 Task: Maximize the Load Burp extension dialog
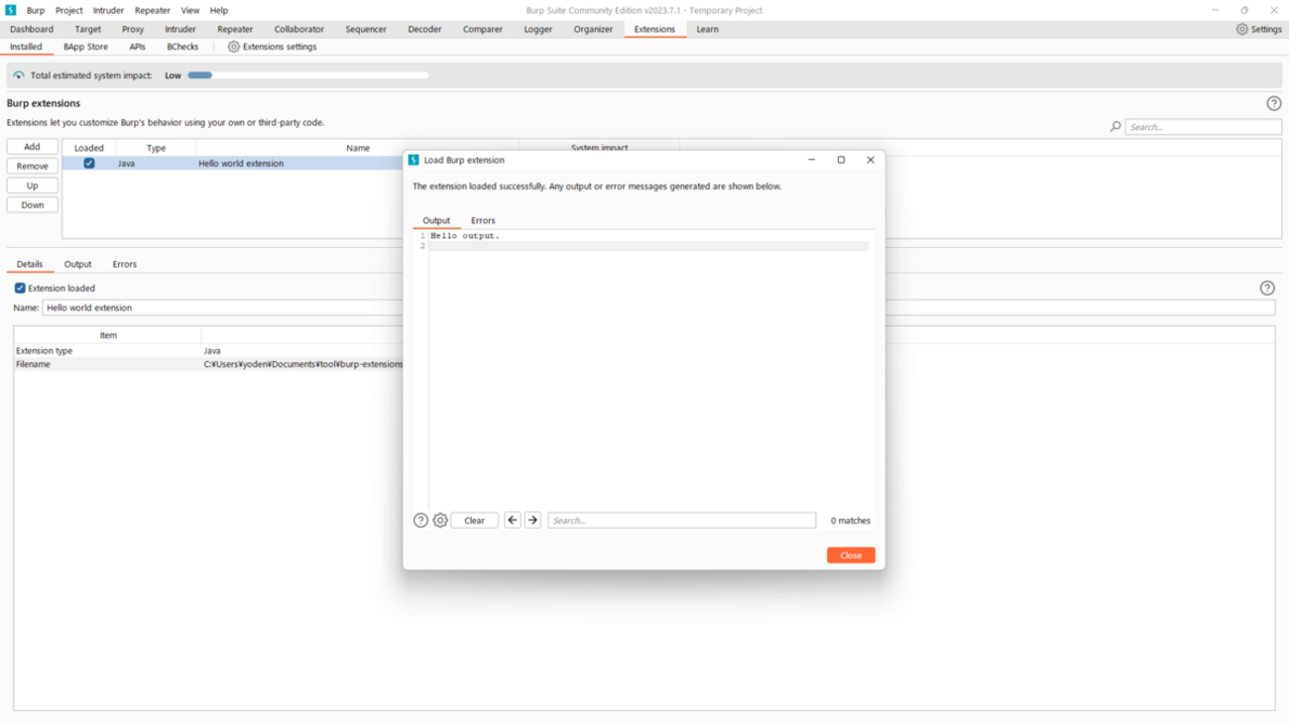tap(841, 160)
